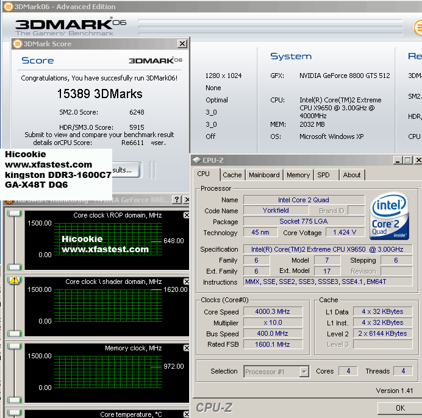
Task: Click the Multiplier value x 10.0
Action: point(273,322)
